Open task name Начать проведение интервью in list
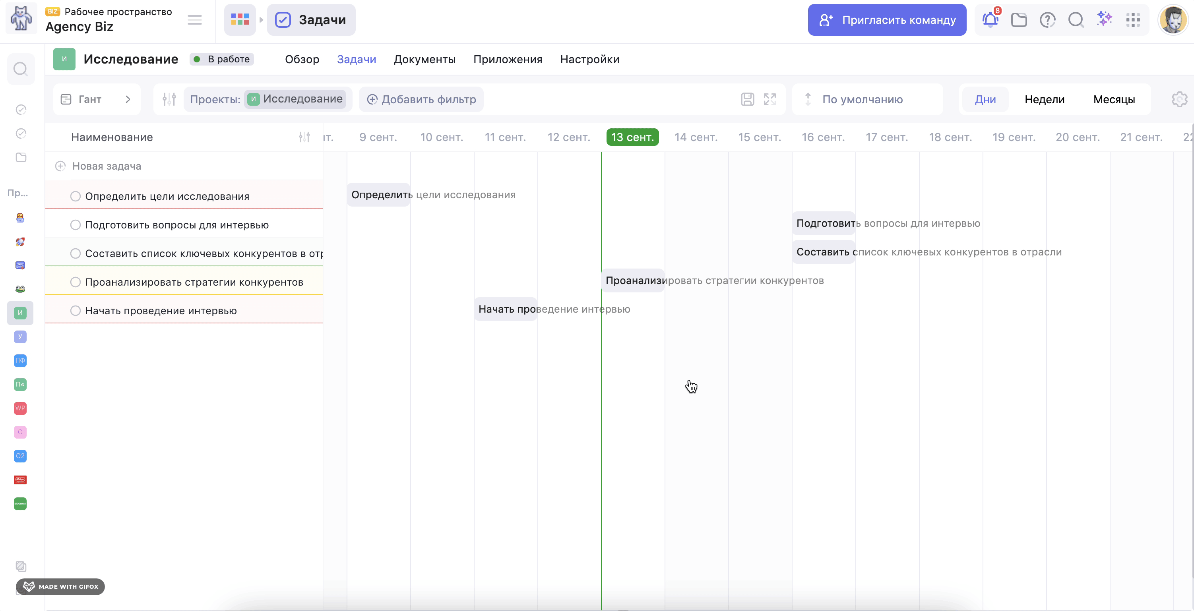1194x611 pixels. pos(161,311)
